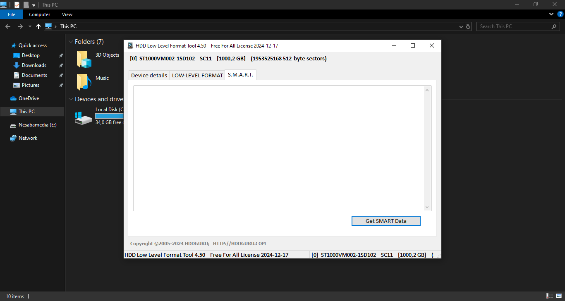This screenshot has width=565, height=301.
Task: Go up one level with the up arrow
Action: (38, 26)
